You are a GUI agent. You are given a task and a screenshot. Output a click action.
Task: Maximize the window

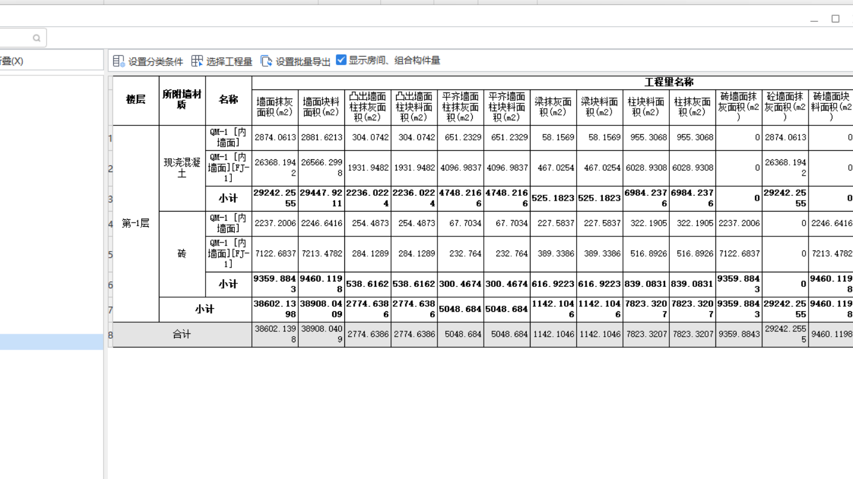(835, 19)
